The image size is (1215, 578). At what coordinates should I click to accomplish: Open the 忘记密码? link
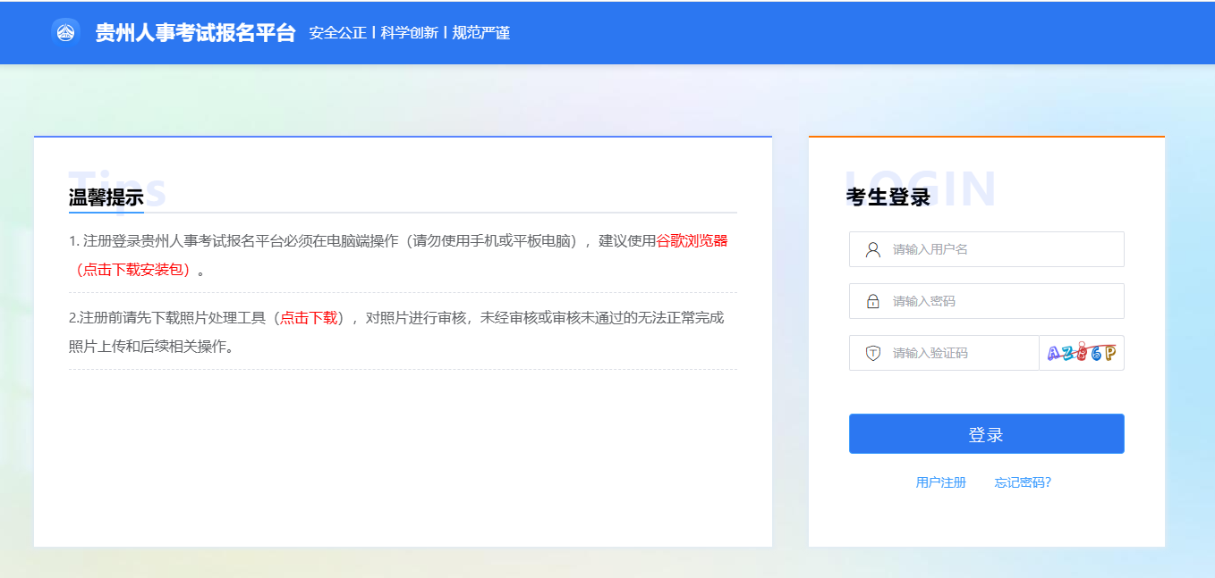point(1023,482)
